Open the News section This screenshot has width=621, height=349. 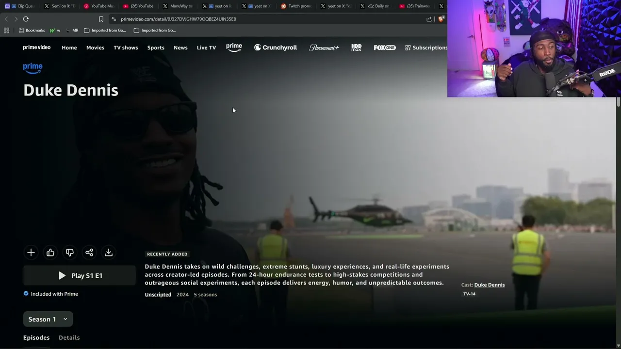(x=180, y=48)
